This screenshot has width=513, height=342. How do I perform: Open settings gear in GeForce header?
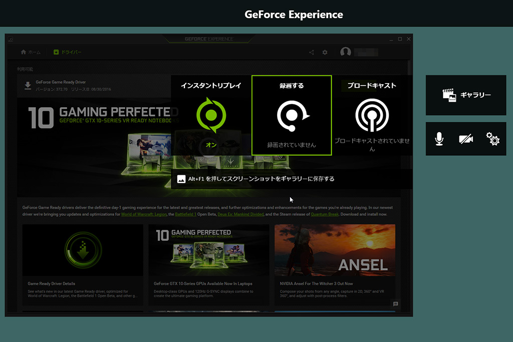pos(325,52)
